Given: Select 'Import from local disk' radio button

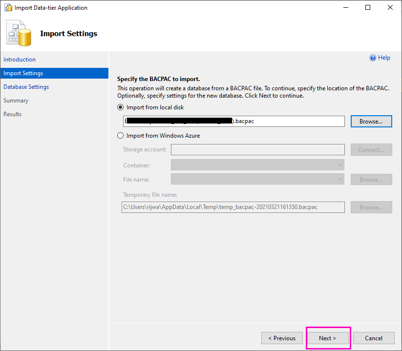Looking at the screenshot, I should tap(120, 107).
